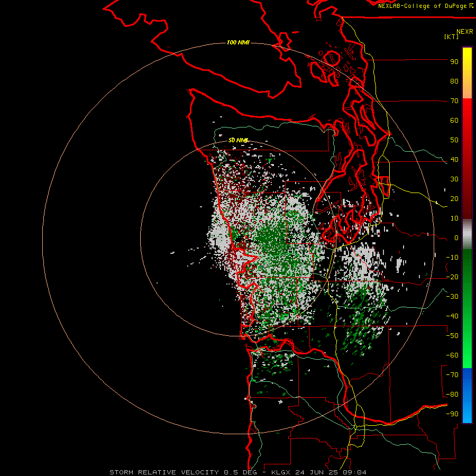The image size is (476, 476).
Task: Click the positive 50 knot scale value
Action: click(x=454, y=140)
